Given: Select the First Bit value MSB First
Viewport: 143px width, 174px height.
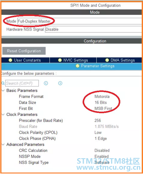Looking at the screenshot, I should pyautogui.click(x=103, y=109).
